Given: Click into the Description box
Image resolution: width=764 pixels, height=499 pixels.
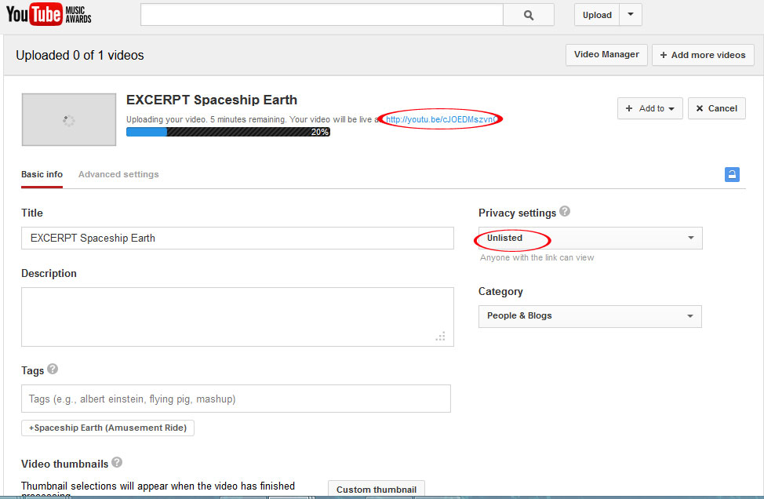Looking at the screenshot, I should 238,317.
